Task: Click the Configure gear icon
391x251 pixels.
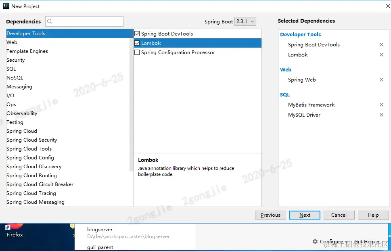Action: [x=315, y=241]
